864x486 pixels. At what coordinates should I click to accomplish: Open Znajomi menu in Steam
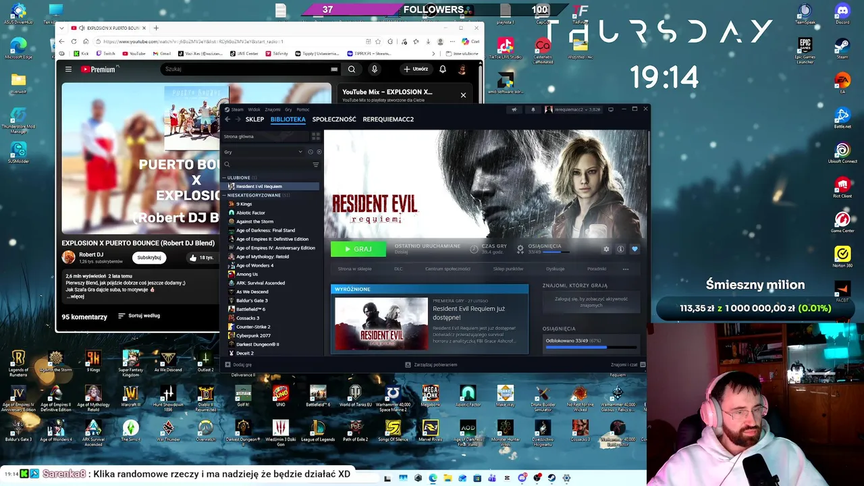(x=273, y=109)
